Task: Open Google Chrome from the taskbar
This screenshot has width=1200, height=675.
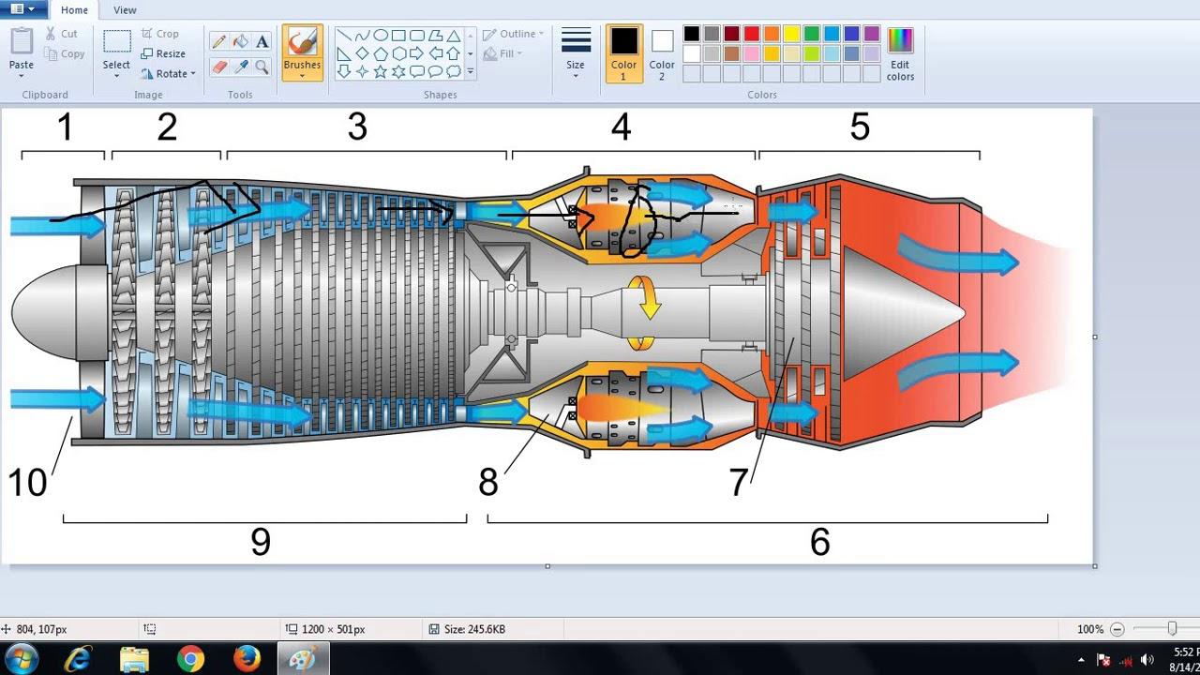Action: (190, 659)
